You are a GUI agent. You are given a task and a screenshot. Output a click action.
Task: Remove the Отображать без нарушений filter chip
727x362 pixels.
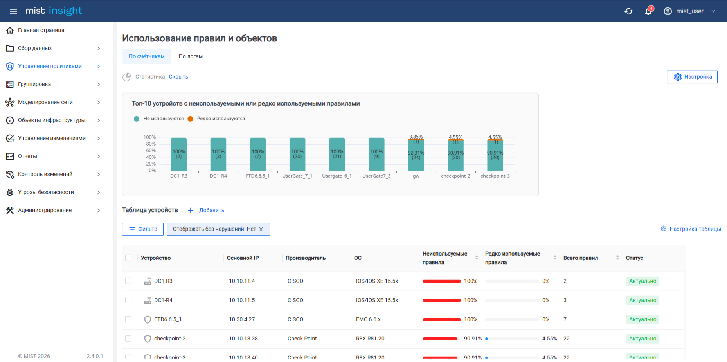pyautogui.click(x=261, y=229)
